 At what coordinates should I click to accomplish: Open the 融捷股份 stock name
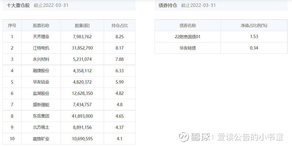(x=41, y=70)
